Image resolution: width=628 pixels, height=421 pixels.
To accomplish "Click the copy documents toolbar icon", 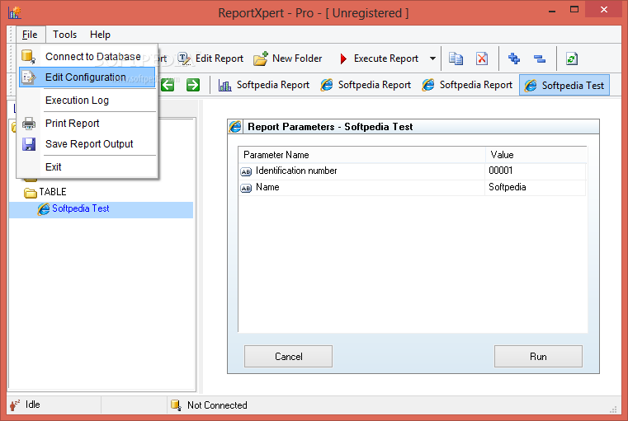I will click(456, 58).
